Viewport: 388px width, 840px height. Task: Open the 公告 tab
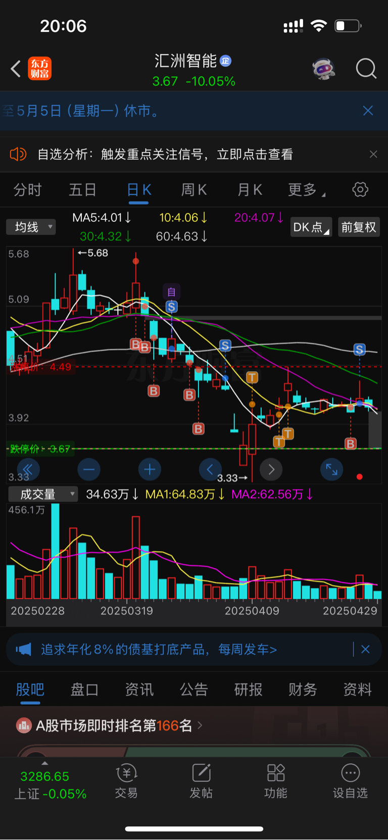pyautogui.click(x=193, y=690)
